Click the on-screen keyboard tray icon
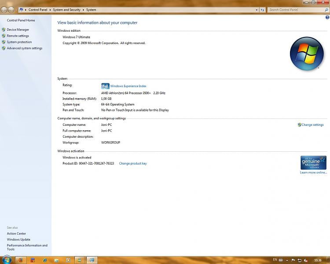 [281, 260]
